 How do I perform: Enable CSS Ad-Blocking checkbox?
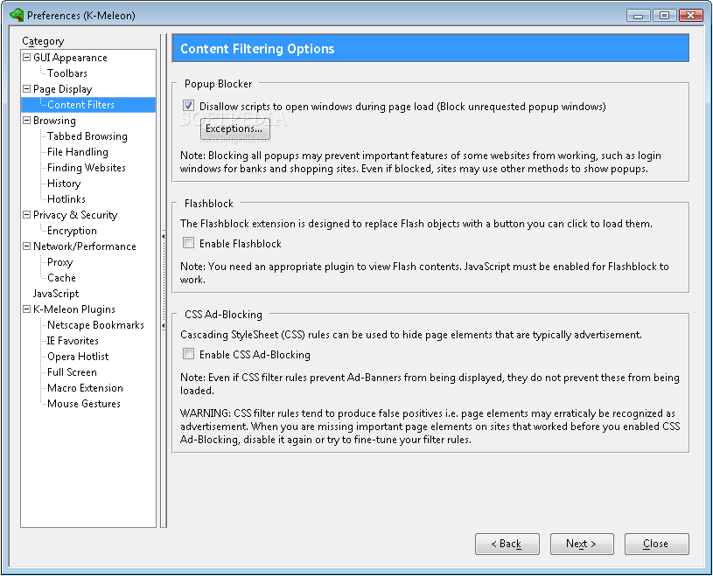188,353
